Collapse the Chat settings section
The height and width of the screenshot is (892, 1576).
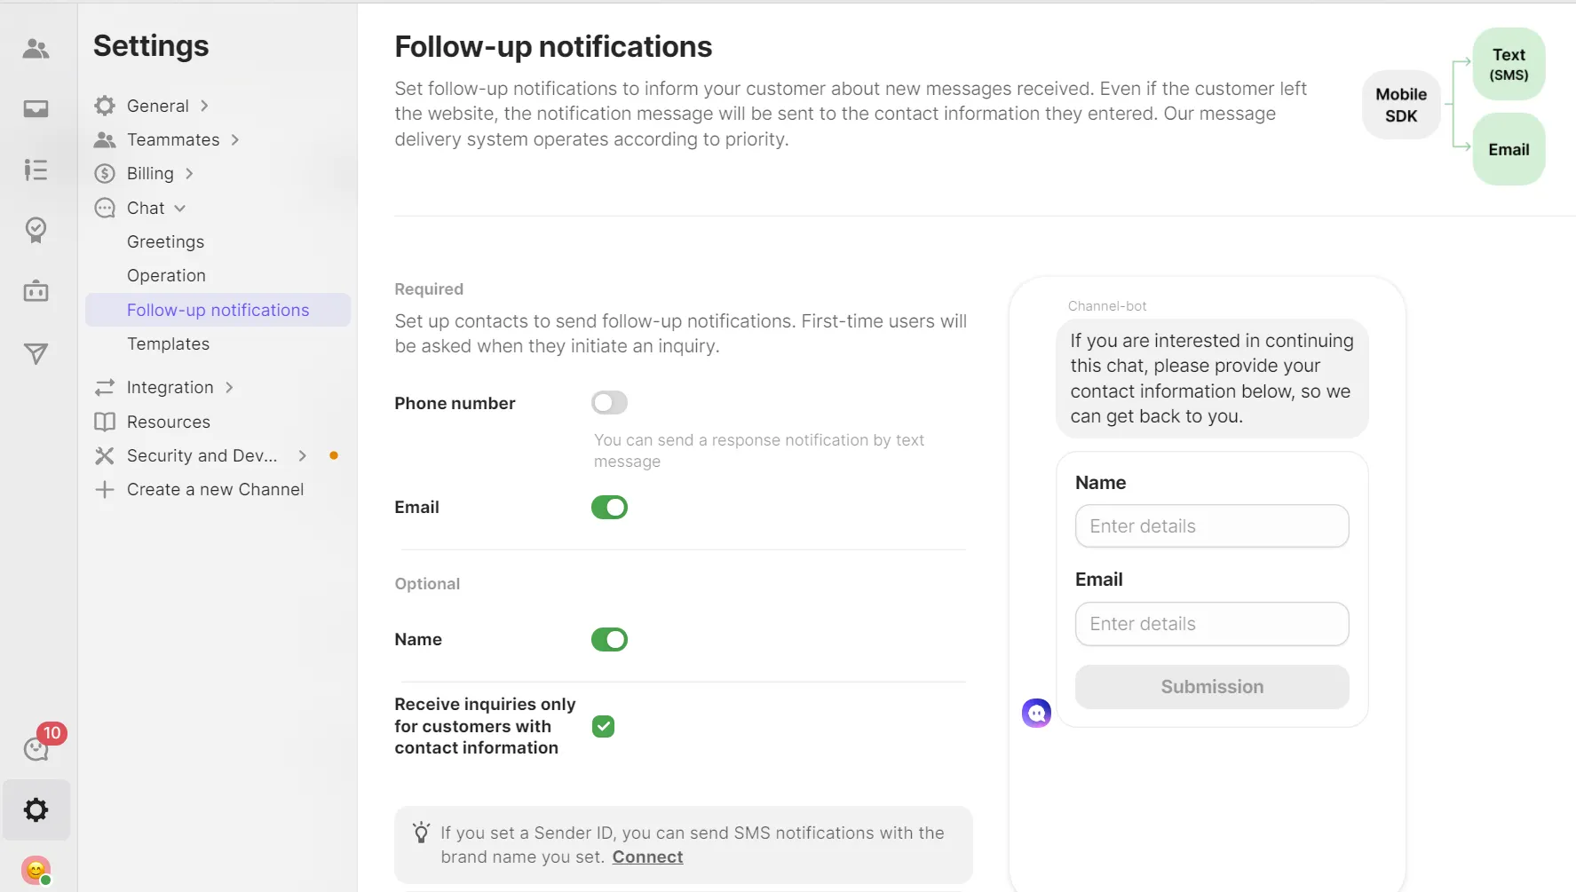click(x=147, y=208)
